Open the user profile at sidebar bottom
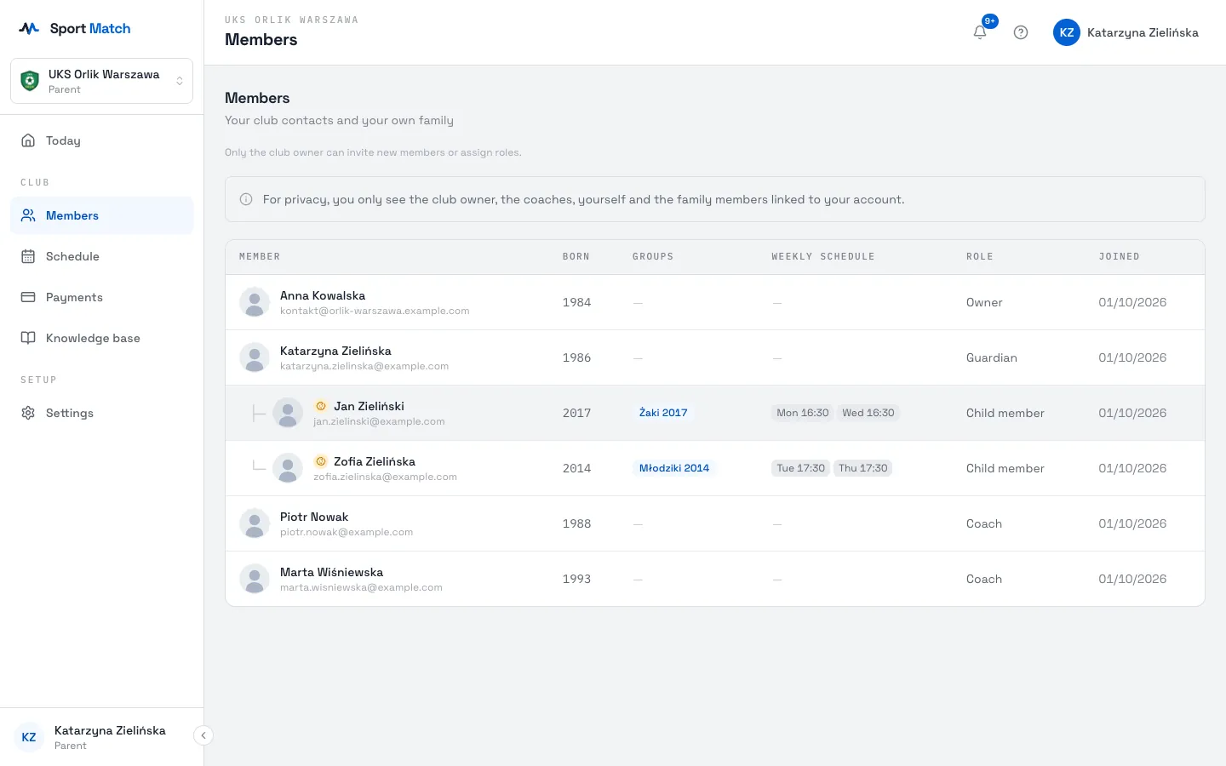Image resolution: width=1226 pixels, height=766 pixels. tap(102, 737)
